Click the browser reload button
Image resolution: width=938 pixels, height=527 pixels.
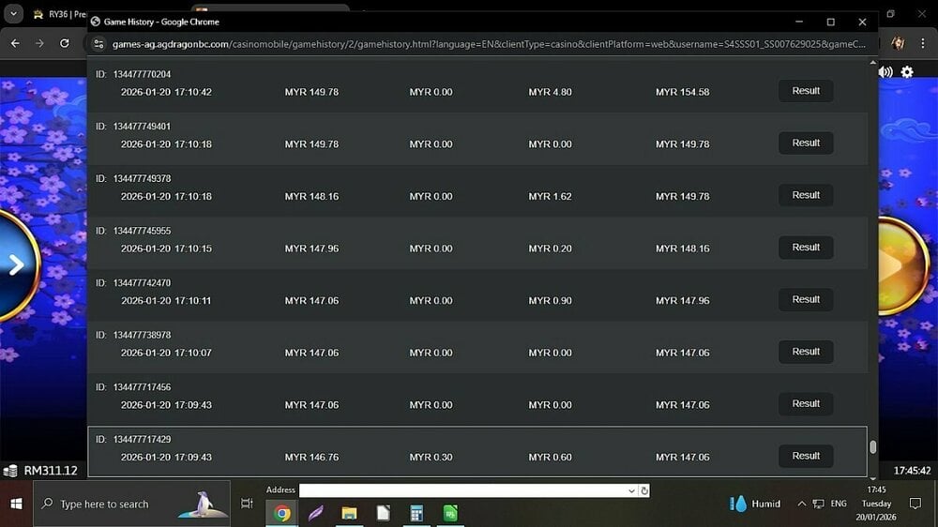64,43
